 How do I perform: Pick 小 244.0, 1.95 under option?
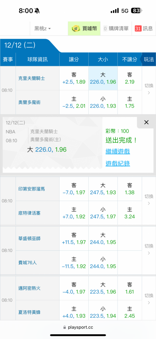[103, 263]
